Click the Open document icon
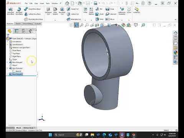This screenshot has height=138, width=184. click(80, 3)
